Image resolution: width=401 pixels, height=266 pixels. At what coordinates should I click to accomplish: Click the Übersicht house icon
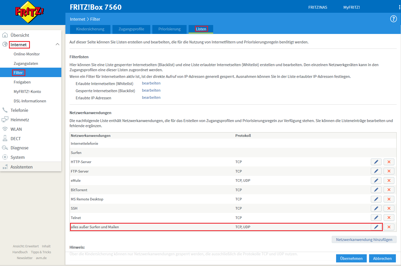coord(5,35)
